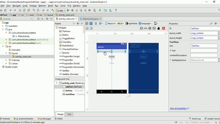Click the Stop square icon in the toolbar
Image resolution: width=220 pixels, height=124 pixels.
coord(89,10)
